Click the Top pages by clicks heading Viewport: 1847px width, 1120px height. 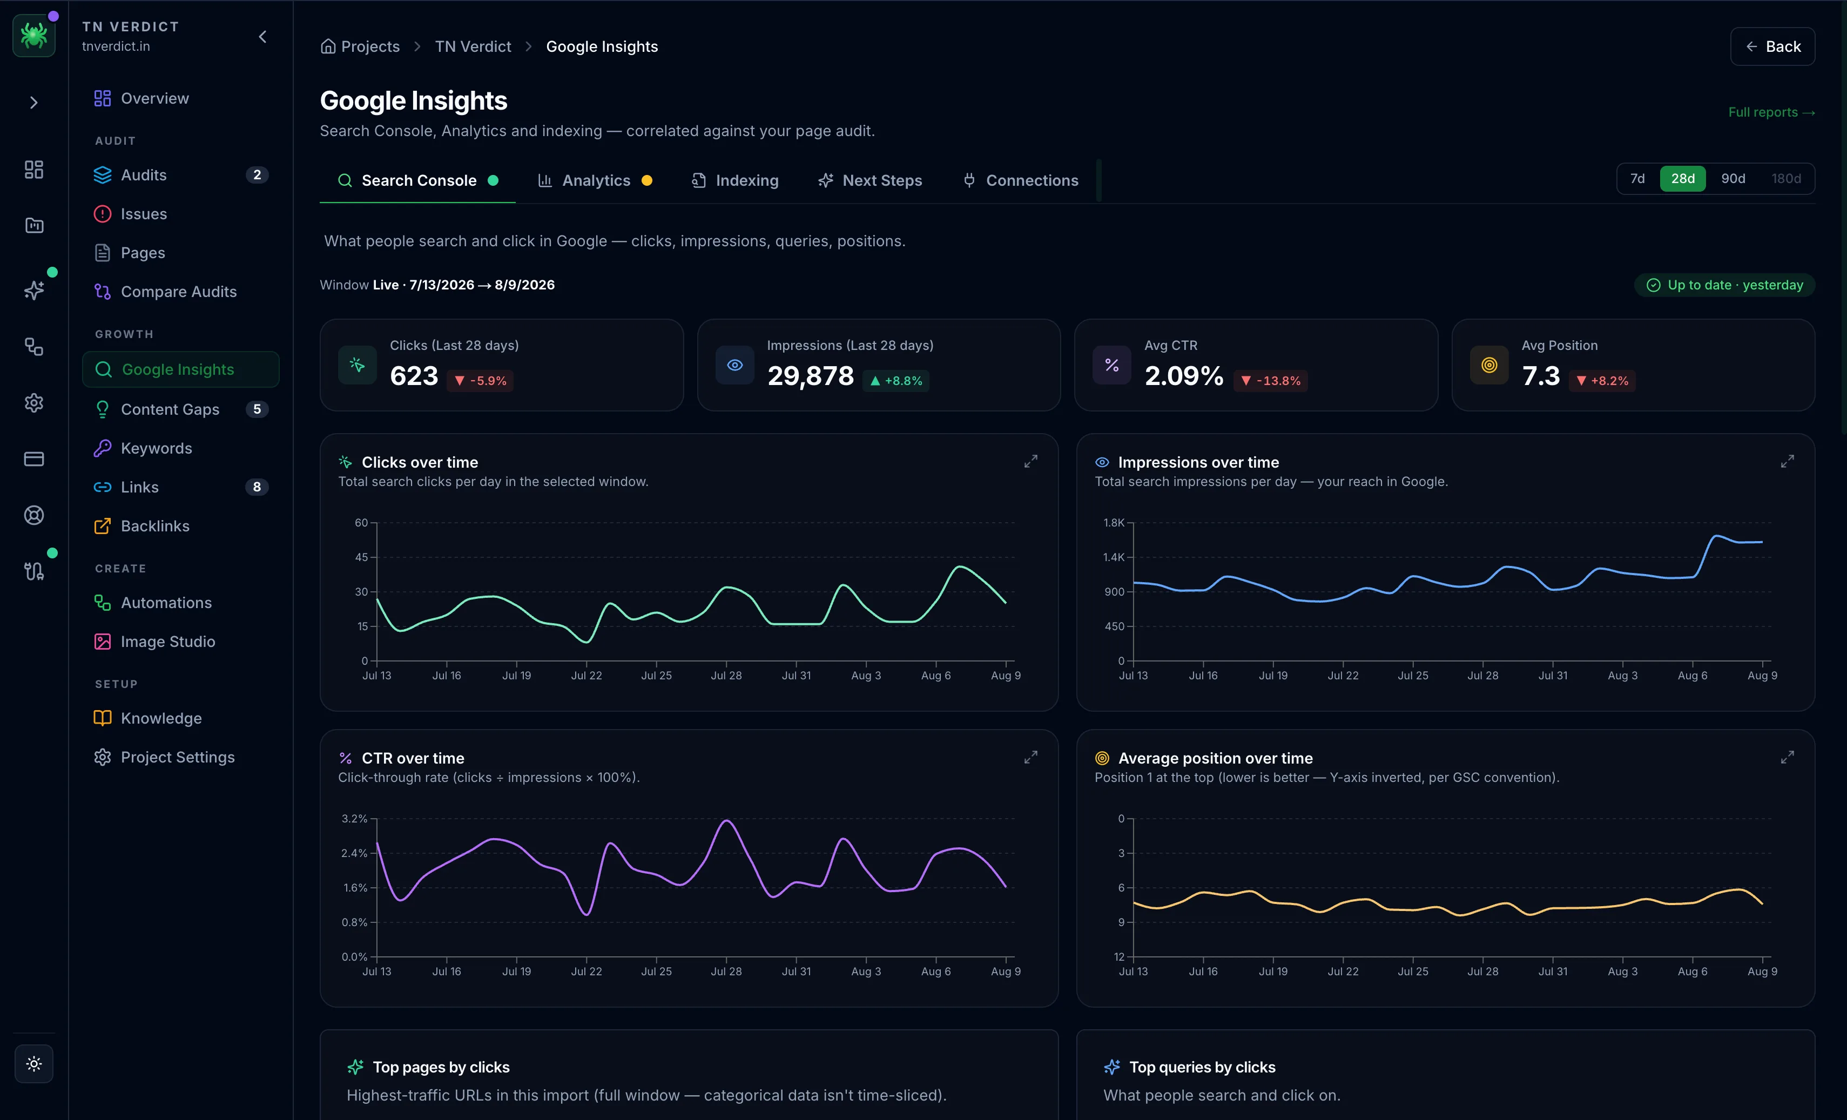(441, 1067)
